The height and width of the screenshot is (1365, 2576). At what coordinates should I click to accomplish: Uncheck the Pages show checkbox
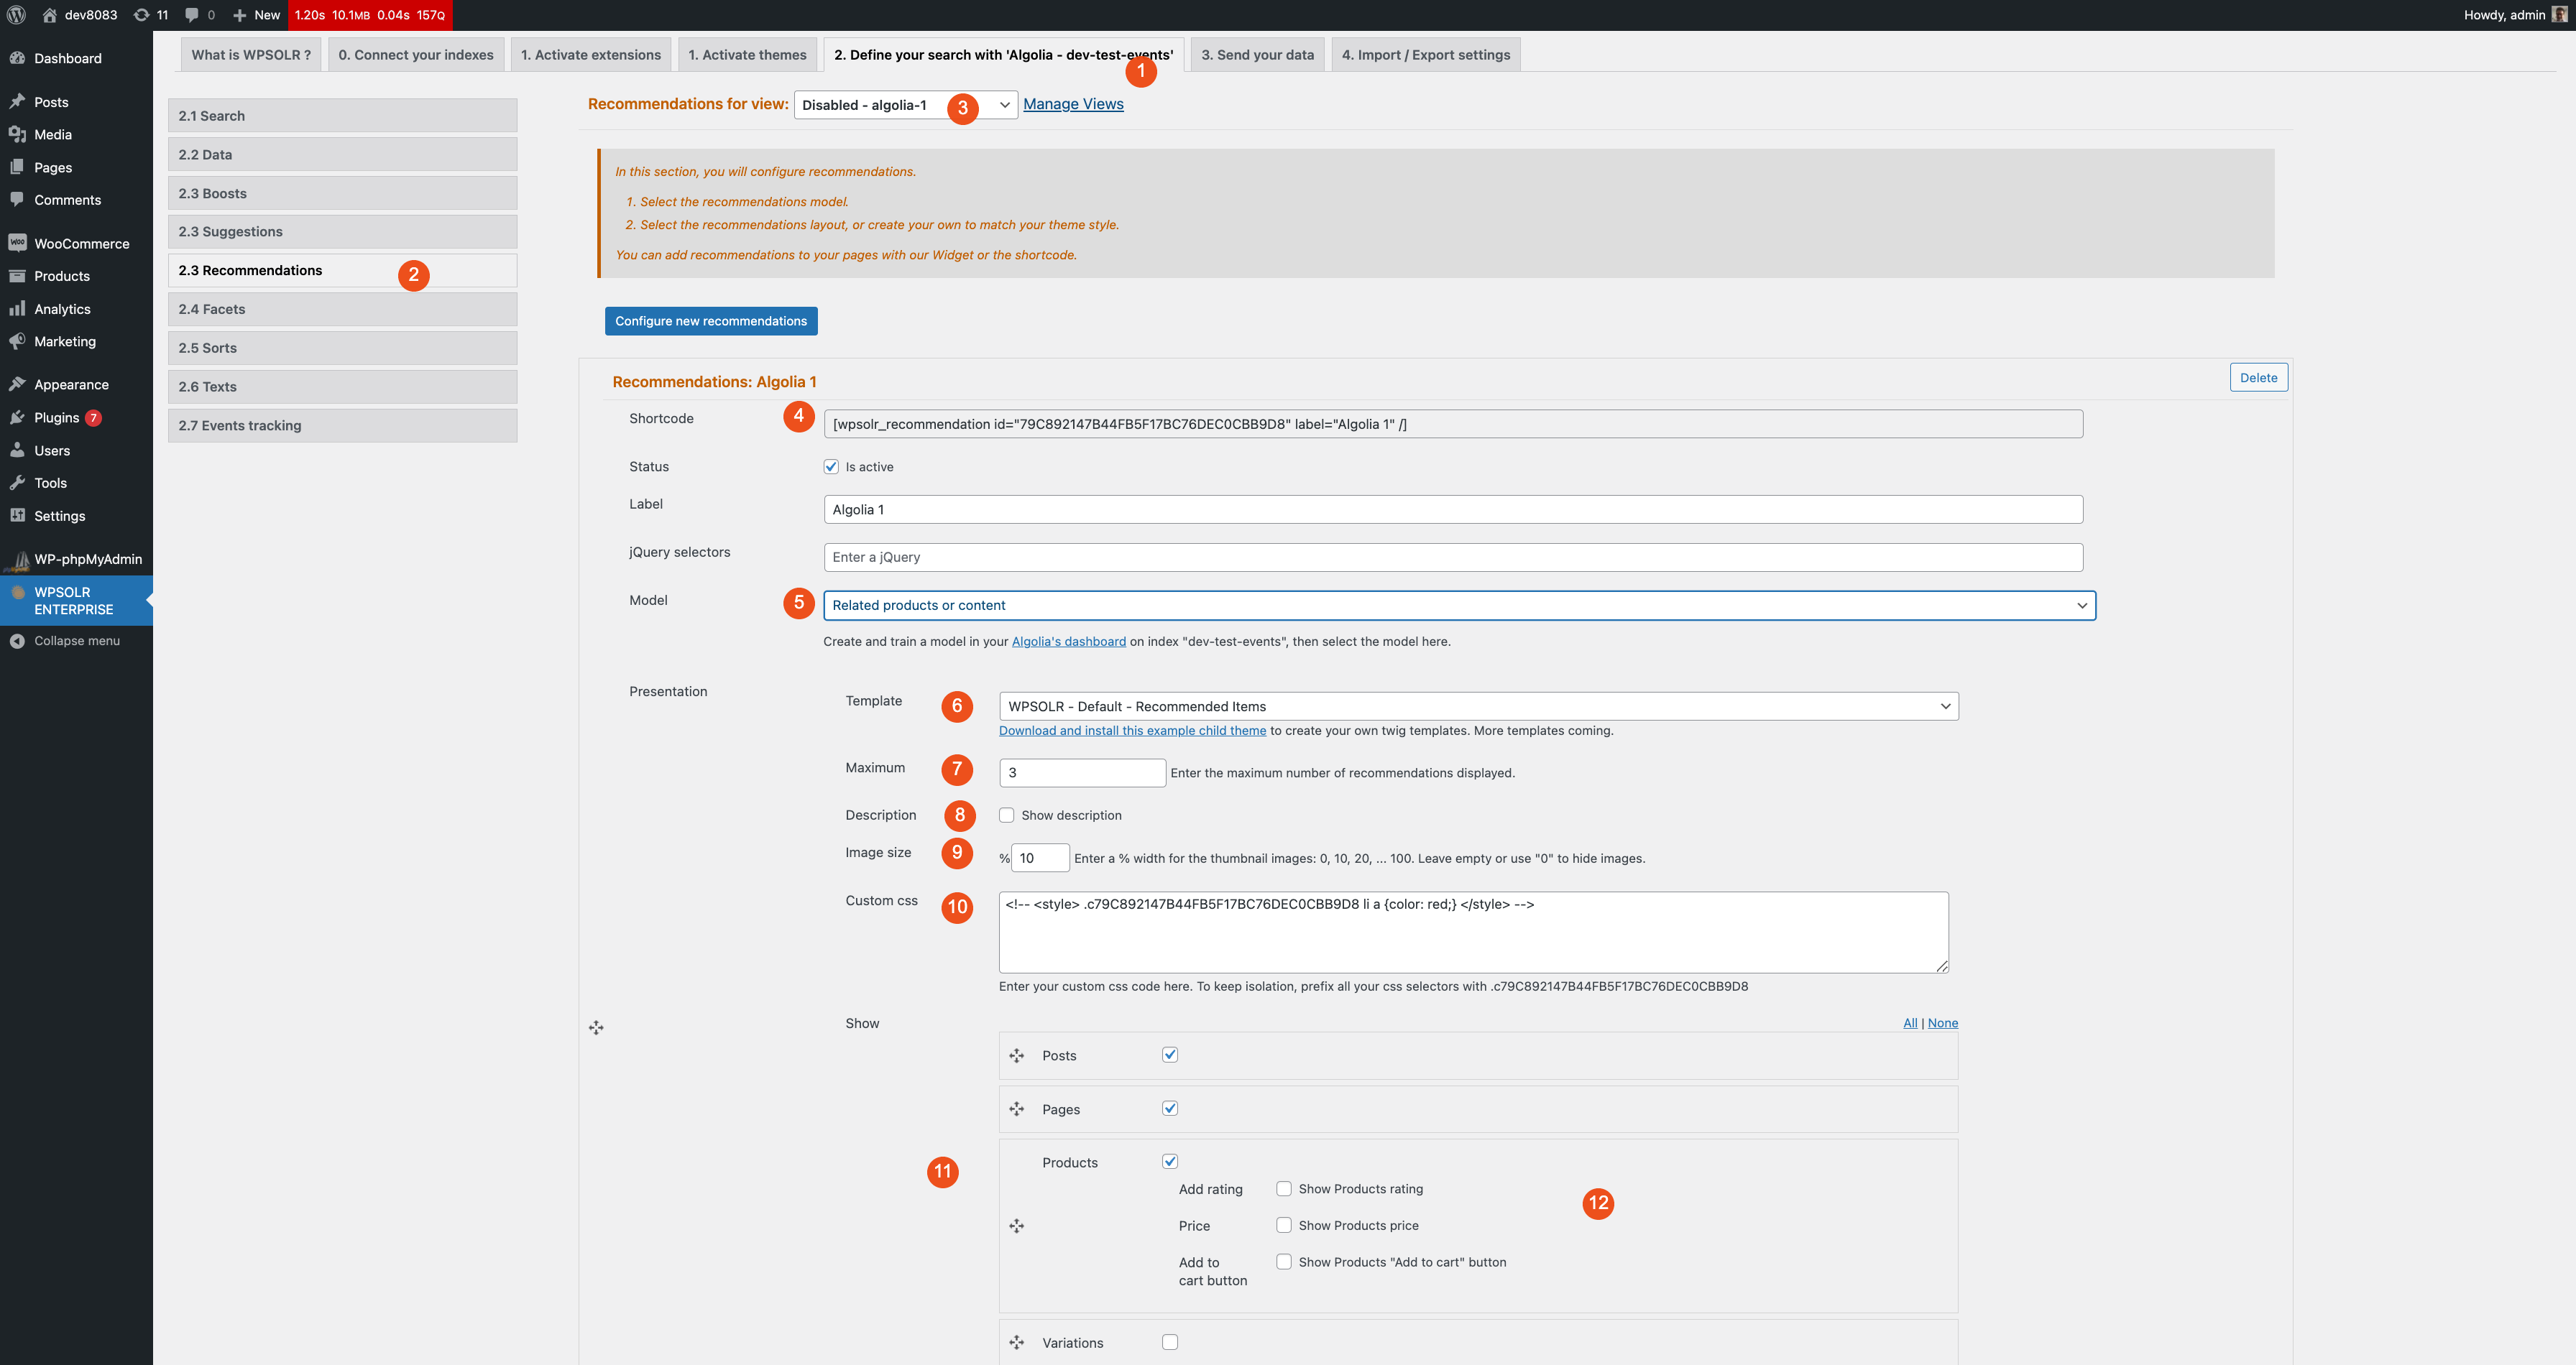(x=1170, y=1109)
